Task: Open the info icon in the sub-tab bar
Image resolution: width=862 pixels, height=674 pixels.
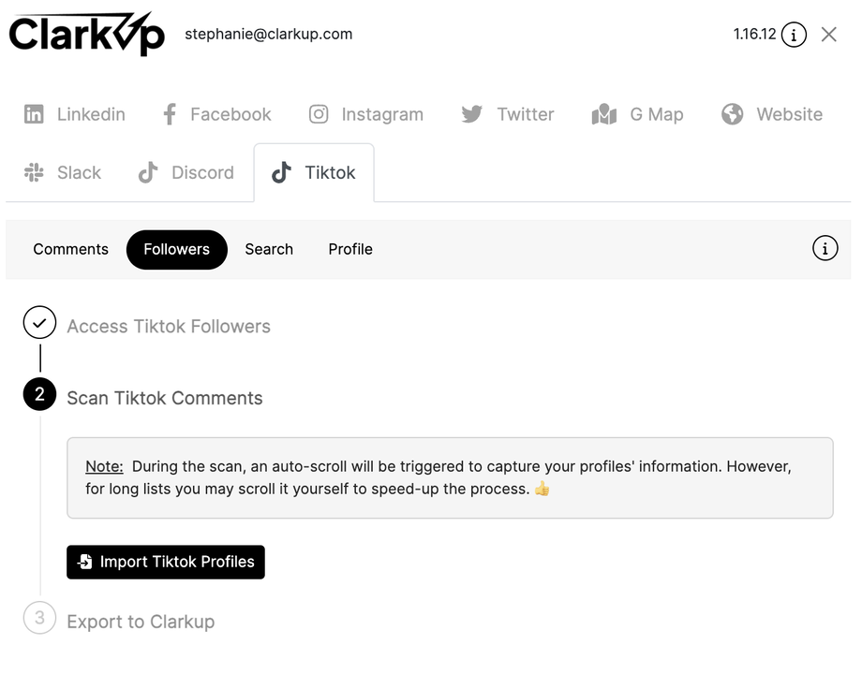Action: click(825, 249)
